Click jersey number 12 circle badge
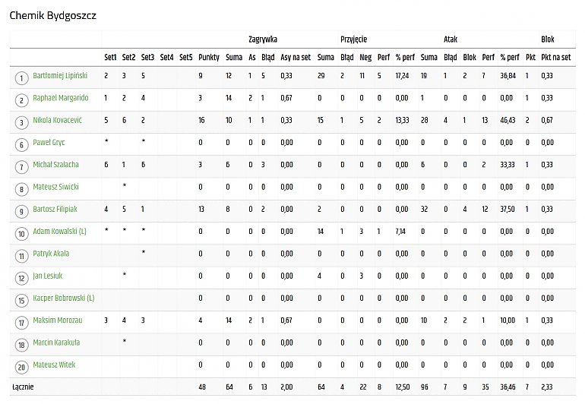 coord(21,278)
